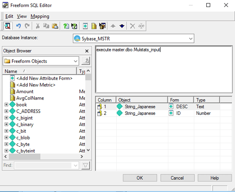Click the Find filter funnel button
Screen dimensions: 235x192
coord(86,165)
